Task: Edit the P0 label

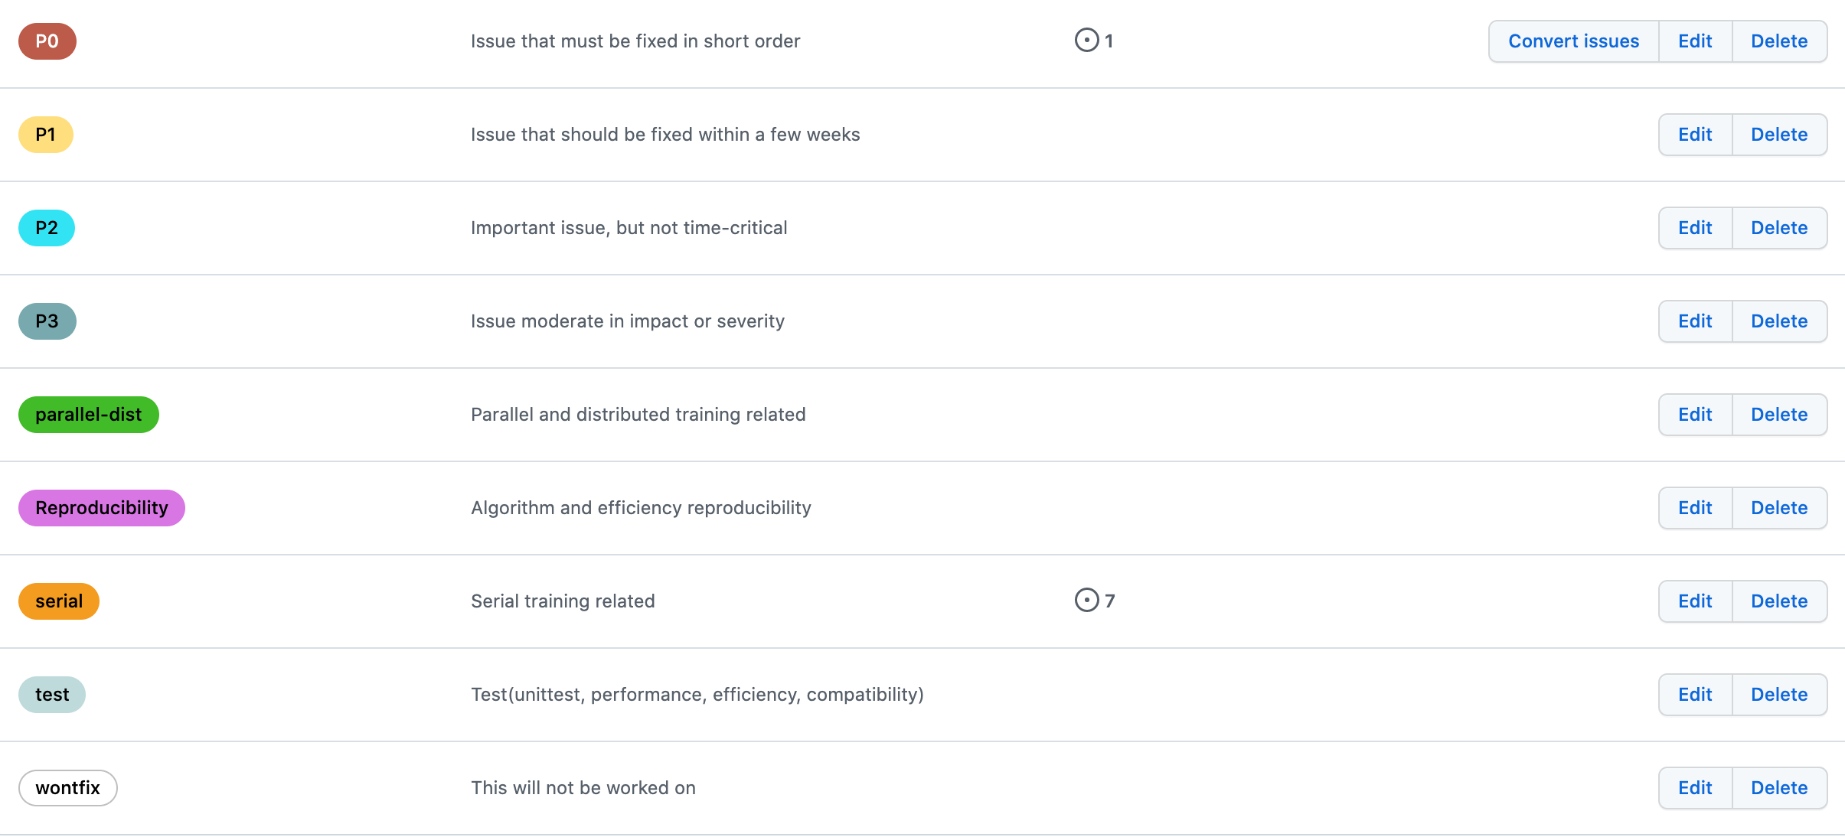Action: tap(1695, 41)
